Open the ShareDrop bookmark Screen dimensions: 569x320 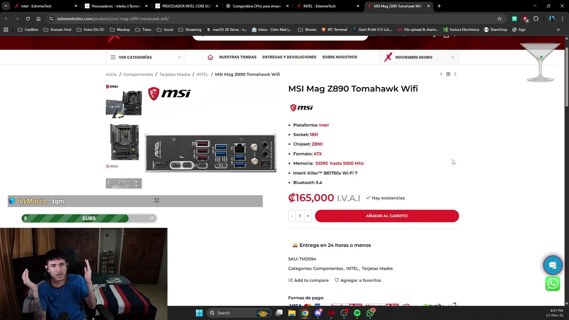495,30
